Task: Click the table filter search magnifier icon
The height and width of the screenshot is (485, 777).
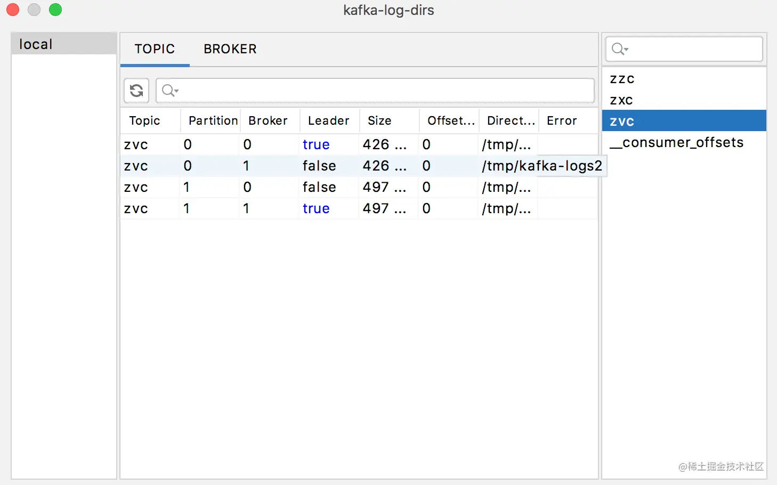Action: [169, 91]
